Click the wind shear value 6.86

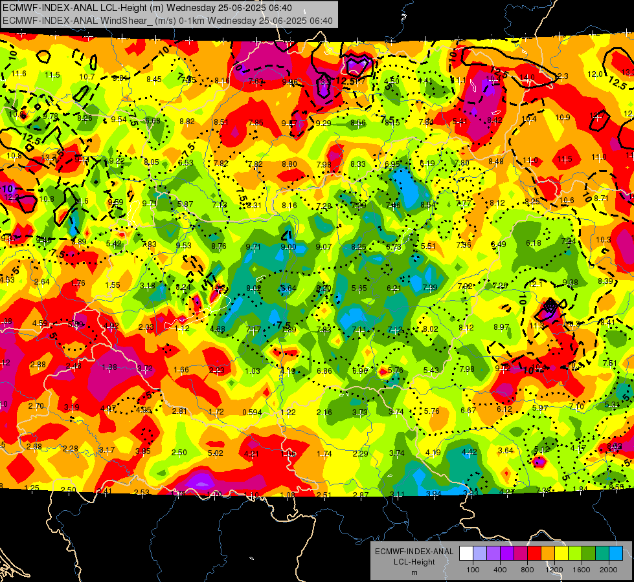pos(324,371)
